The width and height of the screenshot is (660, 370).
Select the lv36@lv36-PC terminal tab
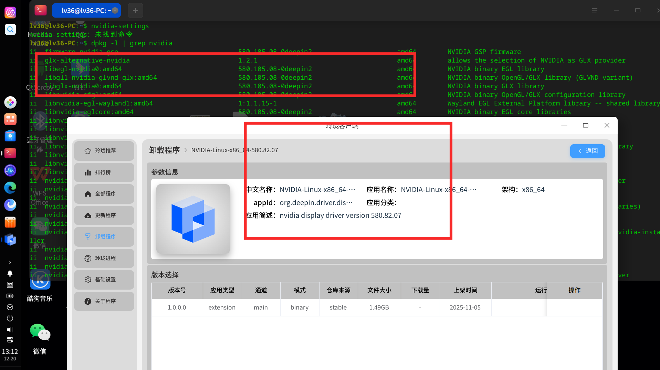pyautogui.click(x=86, y=11)
